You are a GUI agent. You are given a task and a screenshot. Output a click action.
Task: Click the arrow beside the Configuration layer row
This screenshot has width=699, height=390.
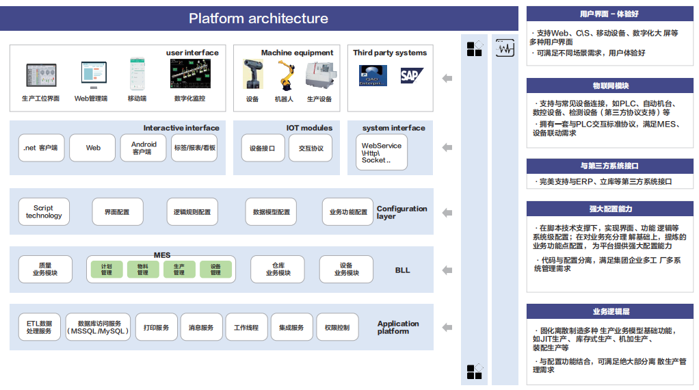[447, 211]
